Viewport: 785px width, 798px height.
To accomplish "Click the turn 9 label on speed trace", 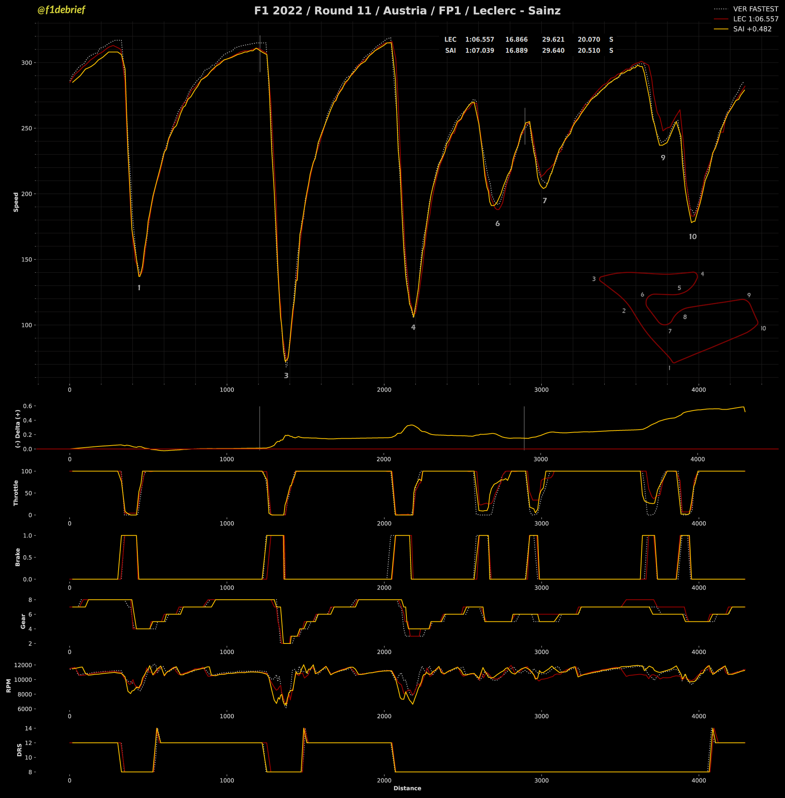I will 663,157.
